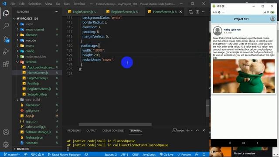
Task: Click the React Native Packager status item
Action: pyautogui.click(x=64, y=154)
